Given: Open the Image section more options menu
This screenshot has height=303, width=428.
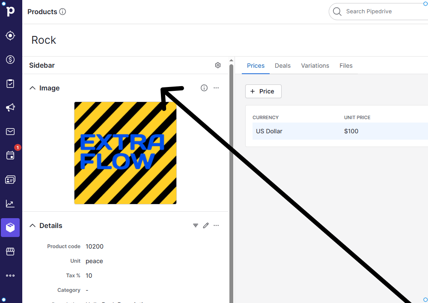Looking at the screenshot, I should tap(216, 88).
